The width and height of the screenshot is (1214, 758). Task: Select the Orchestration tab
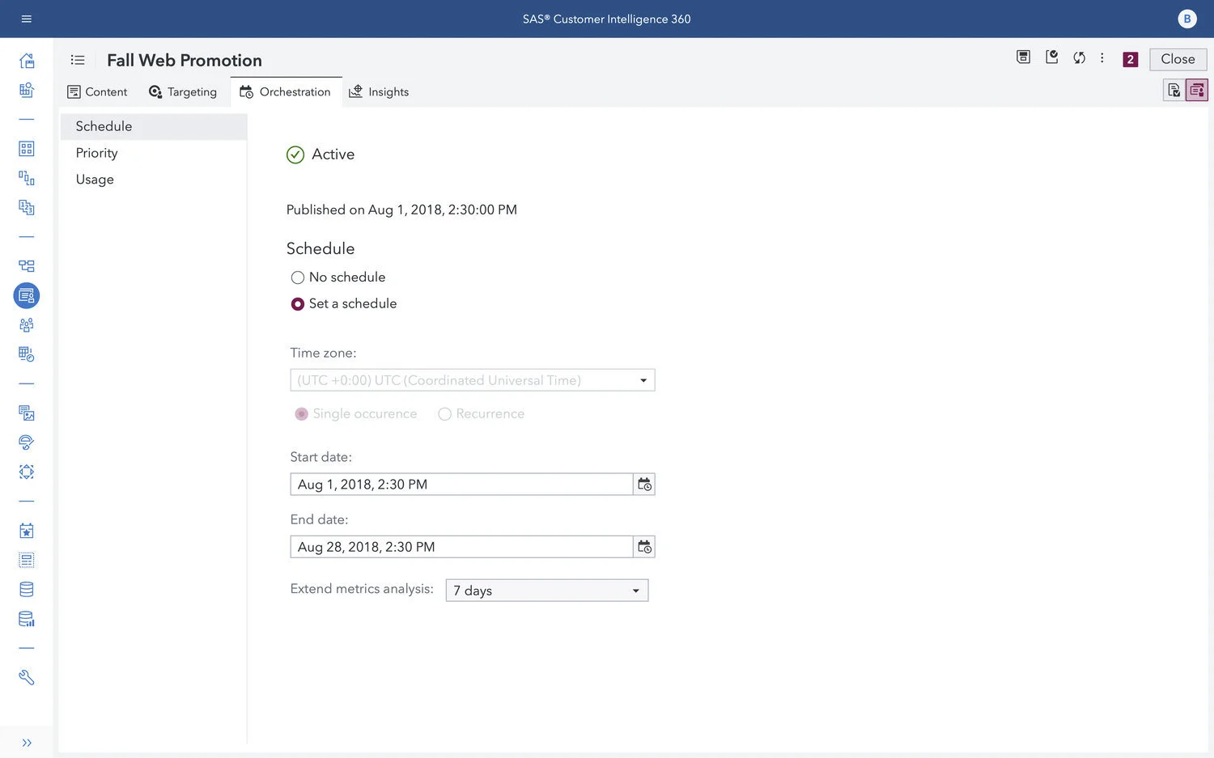point(286,92)
